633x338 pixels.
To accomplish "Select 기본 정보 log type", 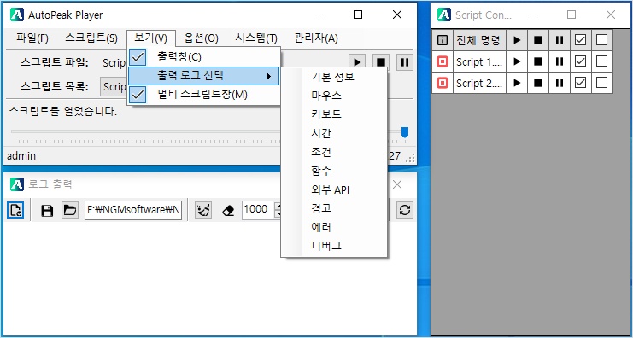I will (334, 77).
